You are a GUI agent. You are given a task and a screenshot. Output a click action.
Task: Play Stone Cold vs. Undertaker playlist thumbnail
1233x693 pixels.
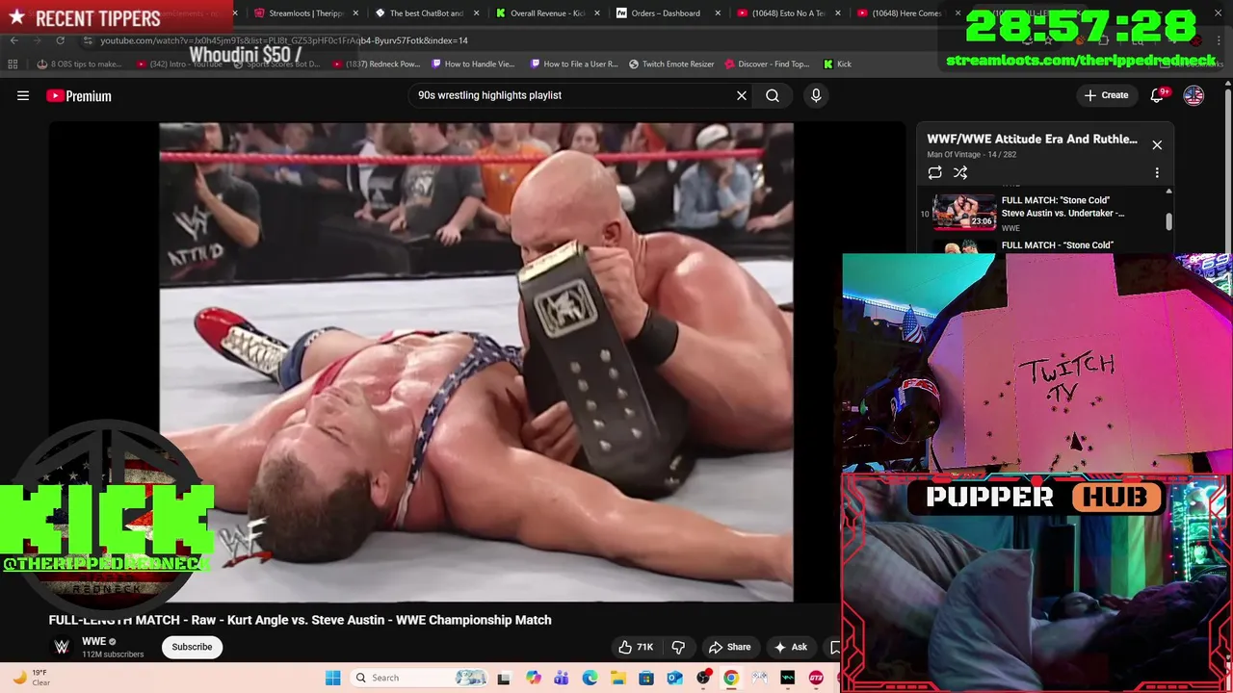(964, 212)
